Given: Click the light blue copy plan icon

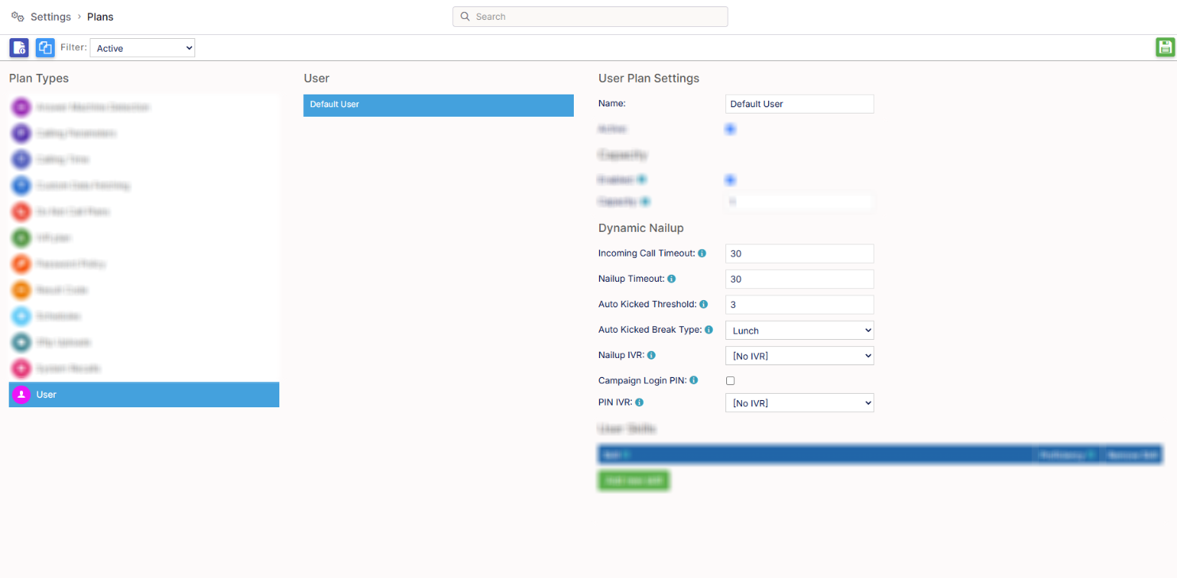Looking at the screenshot, I should [x=45, y=48].
